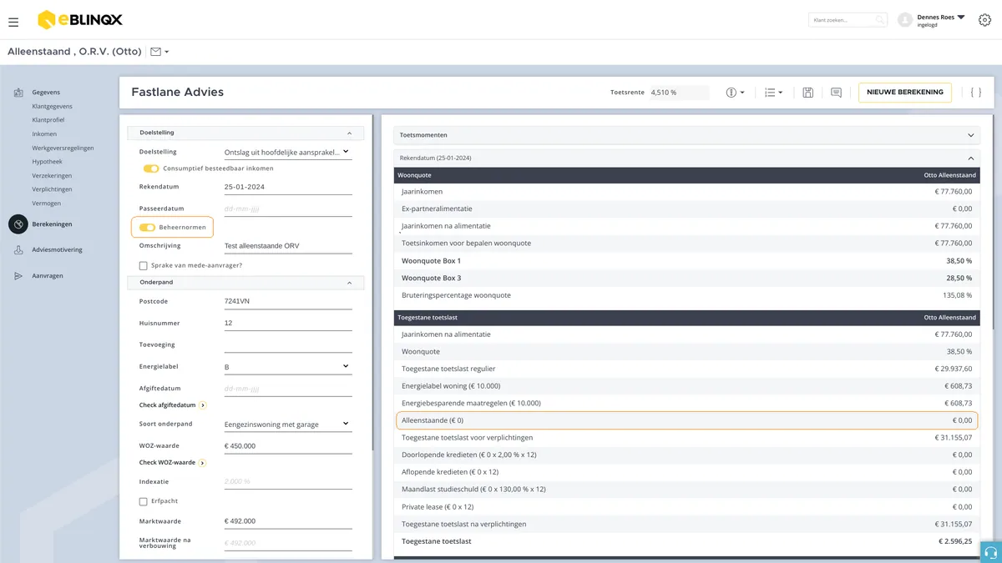
Task: Click the search magnifier icon
Action: (x=880, y=20)
